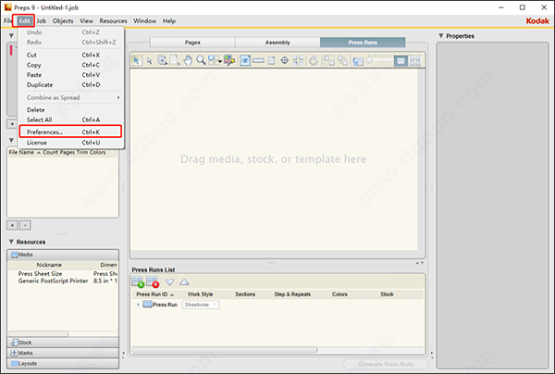Collapse the Resources panel triangle
The height and width of the screenshot is (374, 555).
pos(11,242)
